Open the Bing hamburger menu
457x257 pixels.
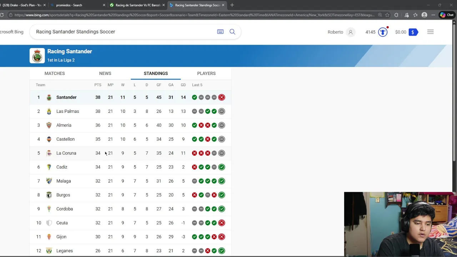coord(430,32)
